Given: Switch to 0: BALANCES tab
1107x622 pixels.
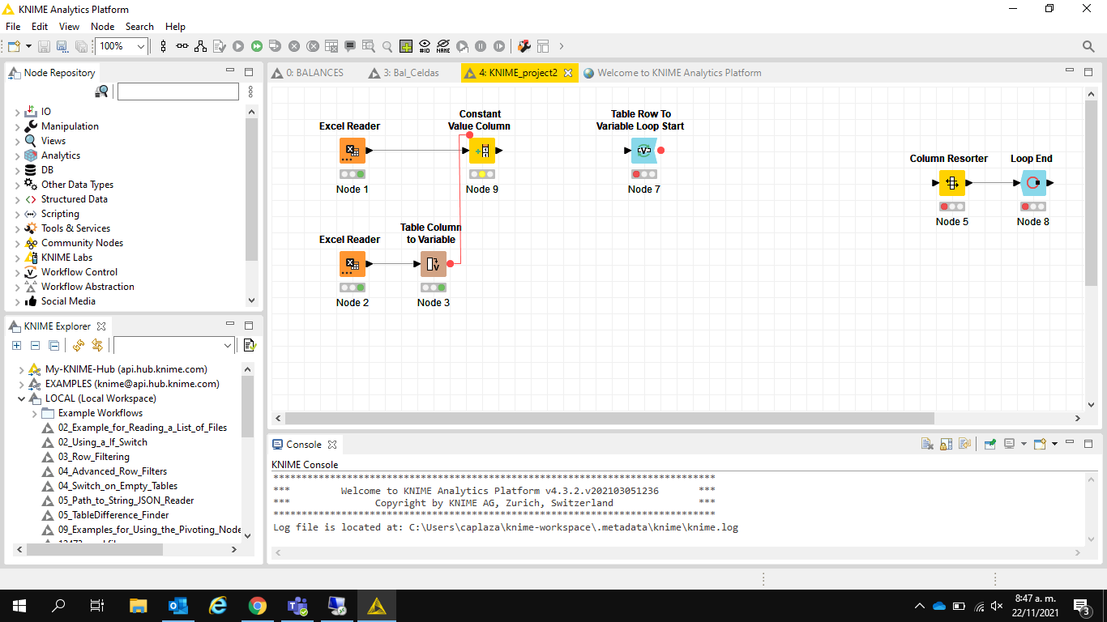Looking at the screenshot, I should (307, 73).
